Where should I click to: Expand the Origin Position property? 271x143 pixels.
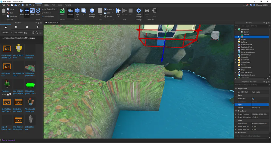(236, 114)
